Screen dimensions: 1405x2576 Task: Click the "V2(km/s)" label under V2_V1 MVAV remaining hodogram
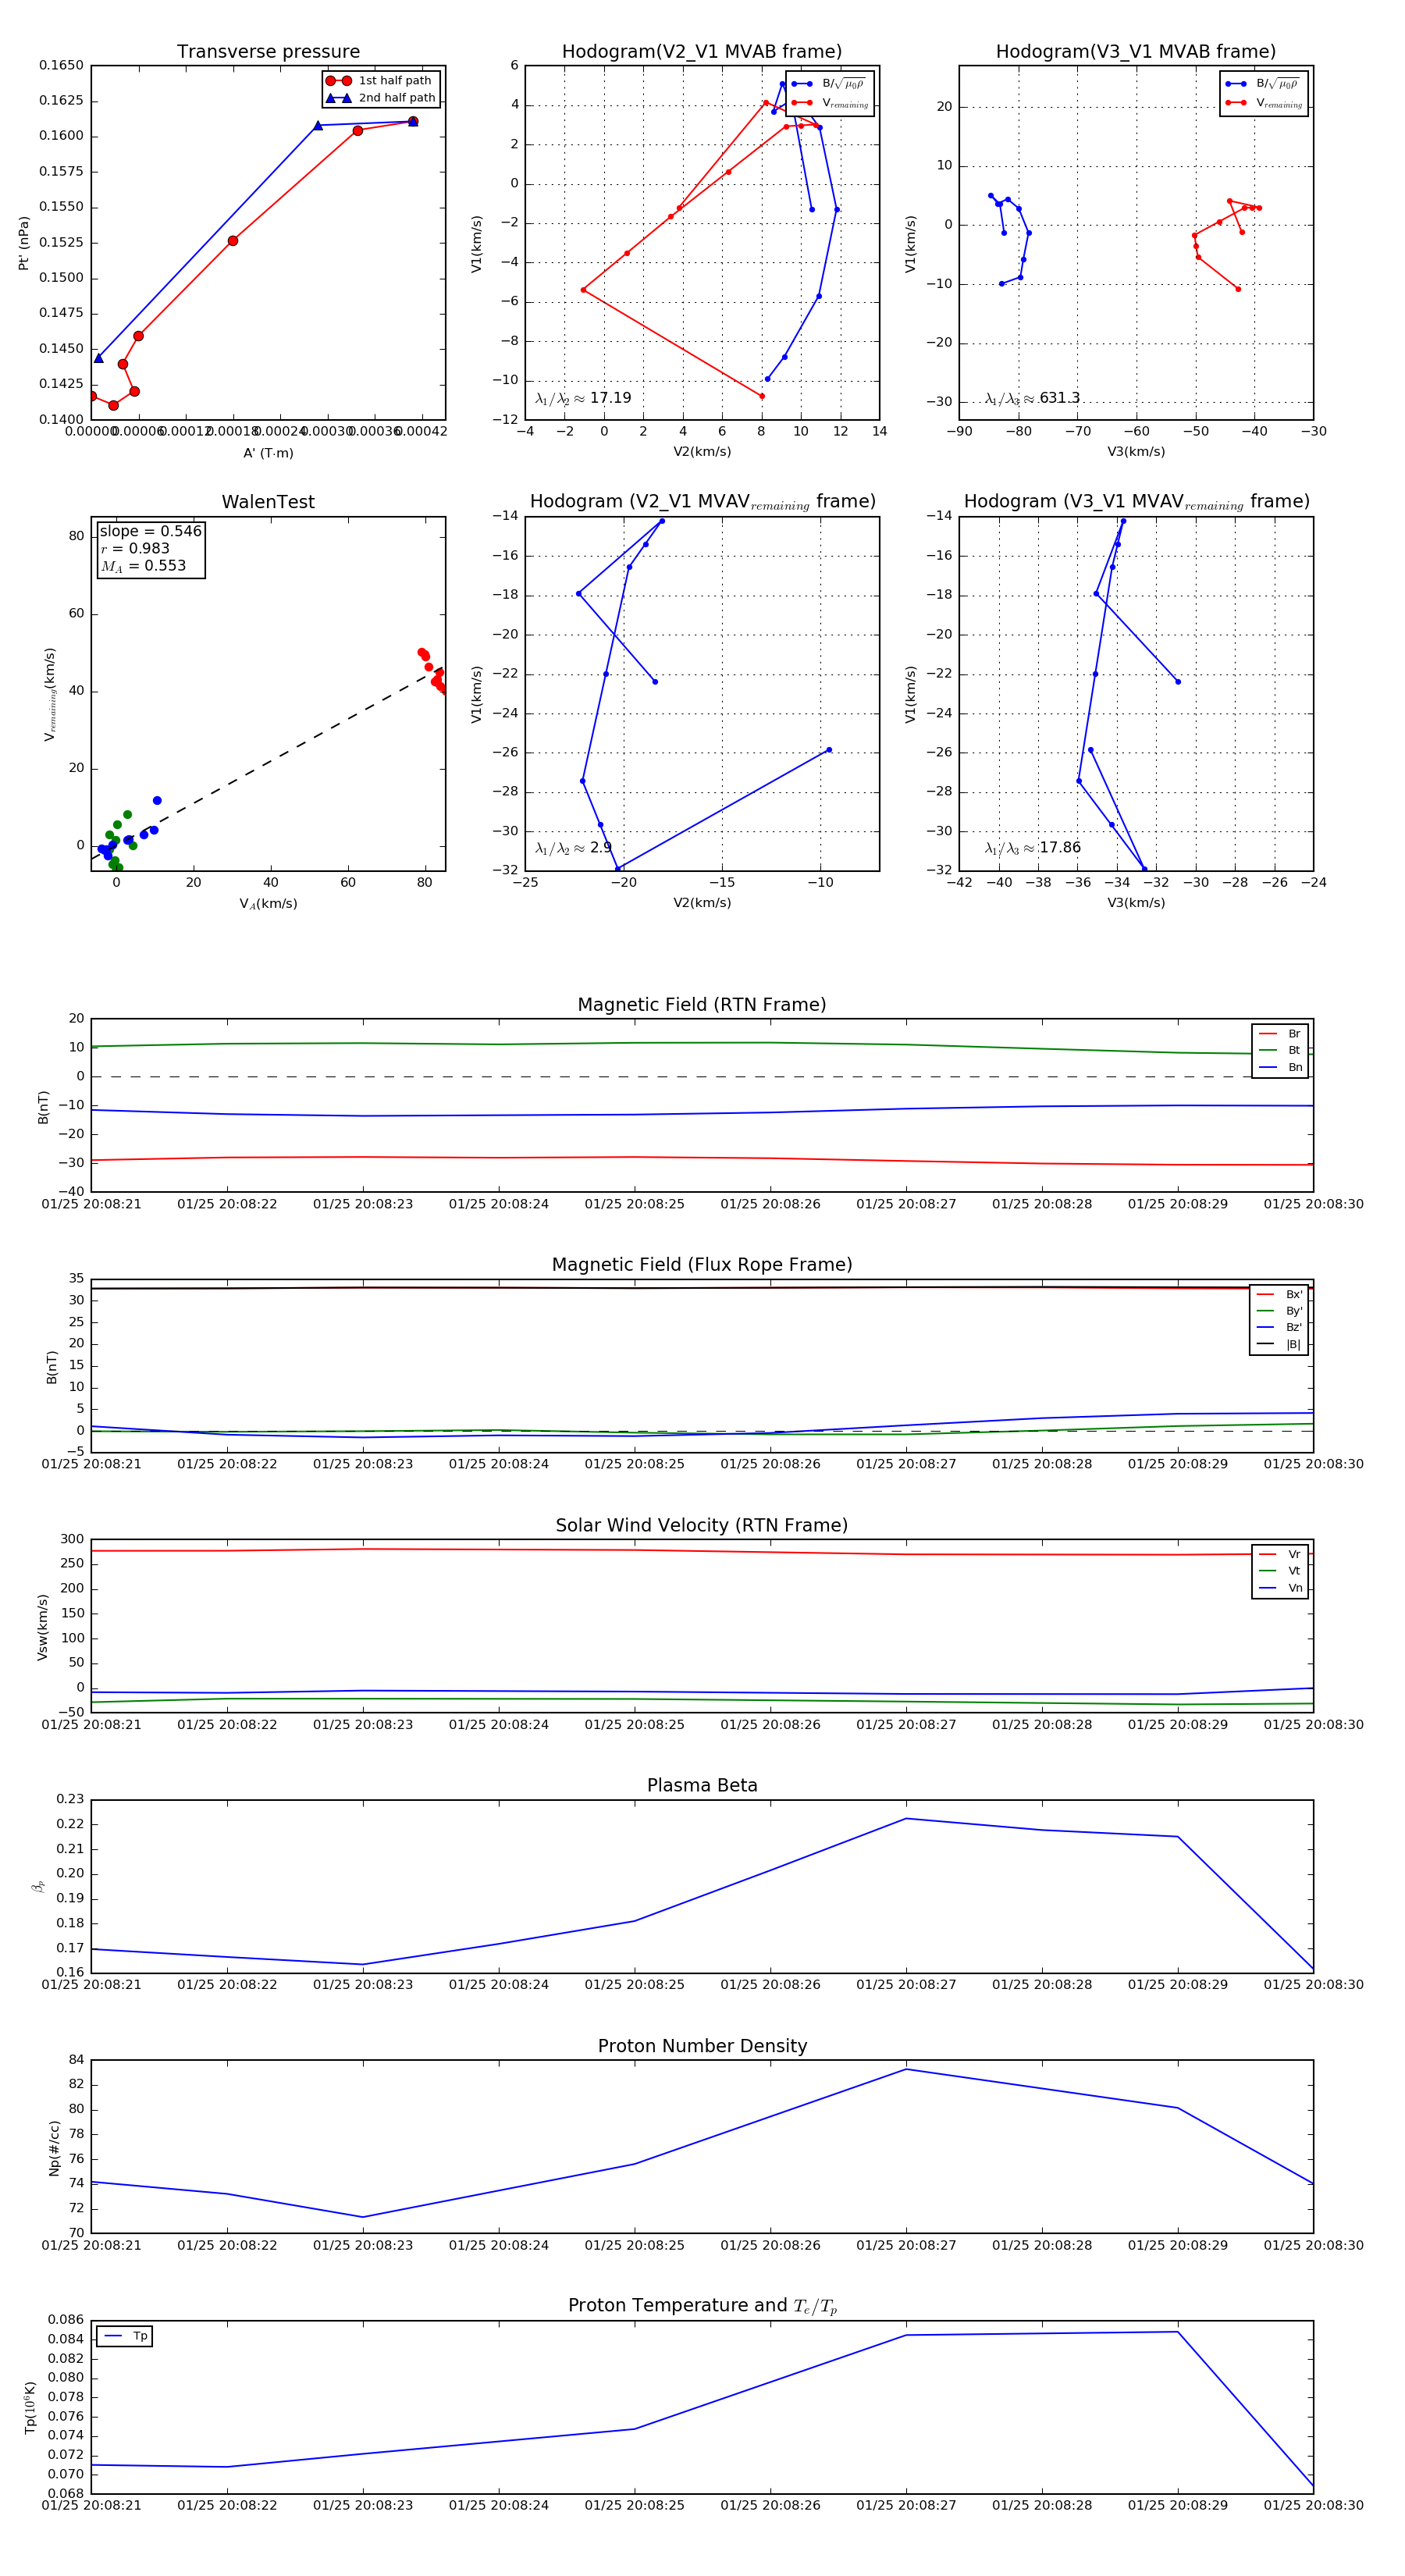tap(702, 903)
